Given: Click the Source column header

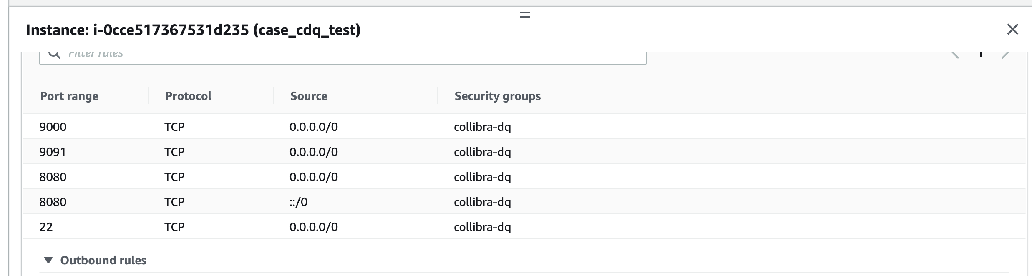Looking at the screenshot, I should coord(309,96).
